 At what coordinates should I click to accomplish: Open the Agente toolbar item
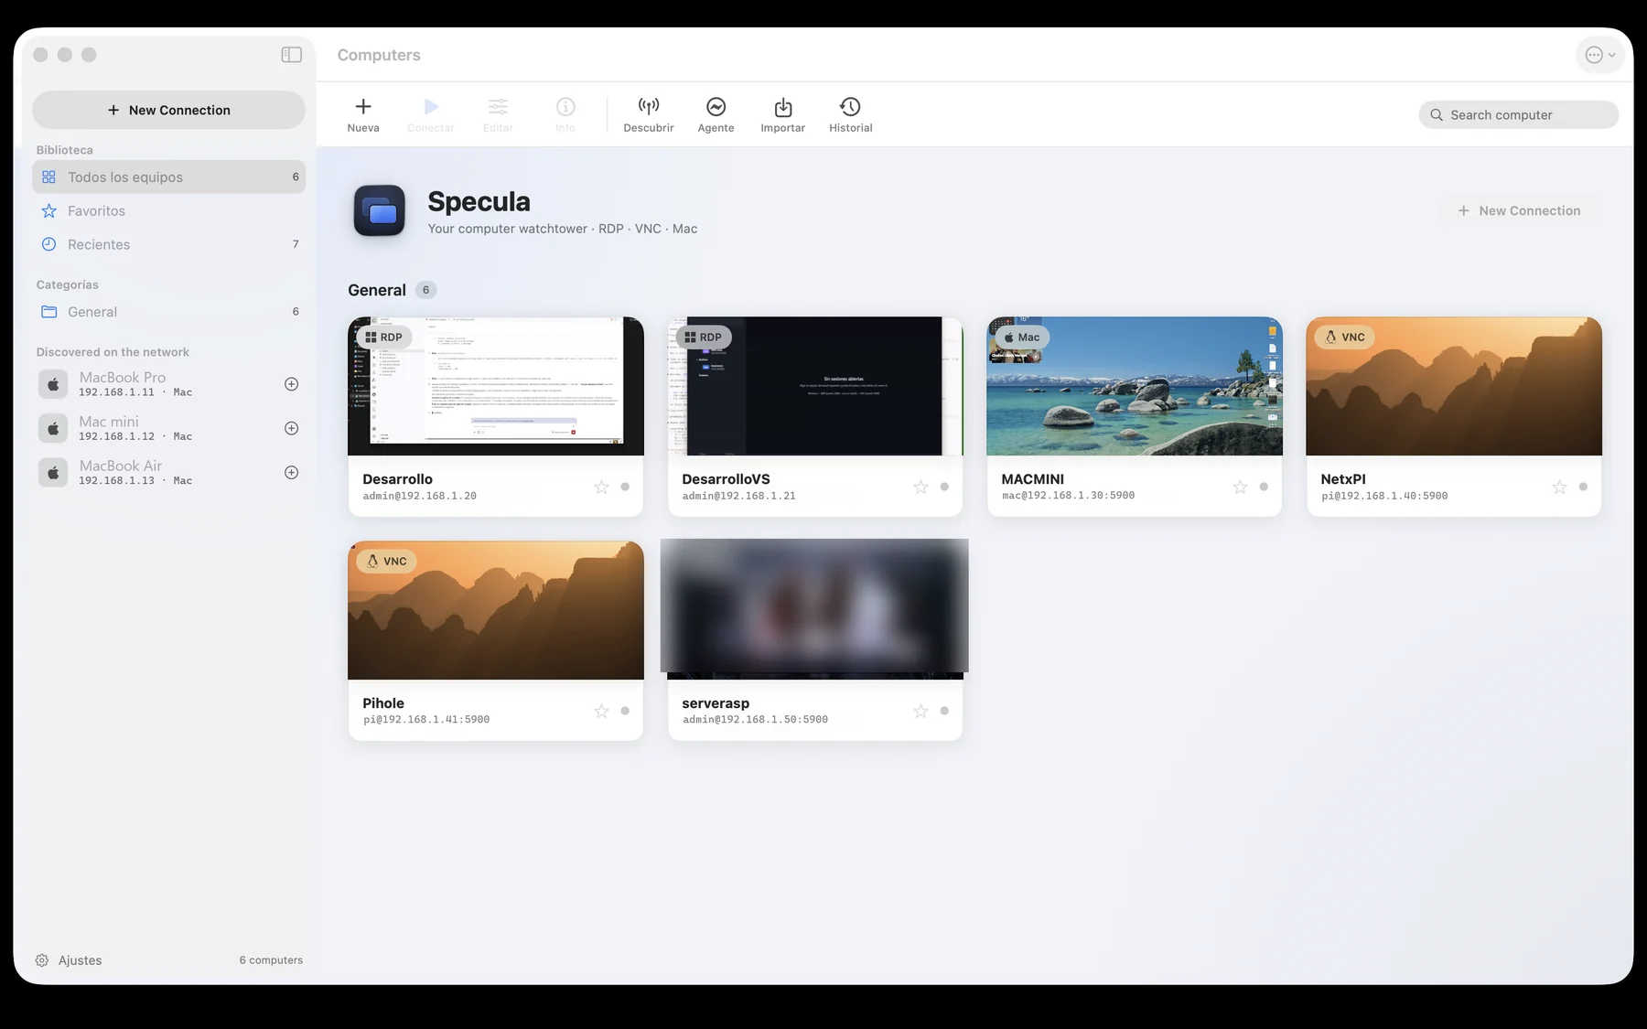click(x=716, y=115)
